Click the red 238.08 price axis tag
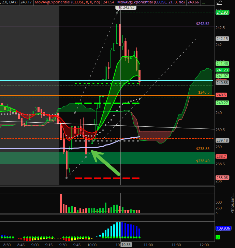235x248 pixels. pyautogui.click(x=222, y=178)
